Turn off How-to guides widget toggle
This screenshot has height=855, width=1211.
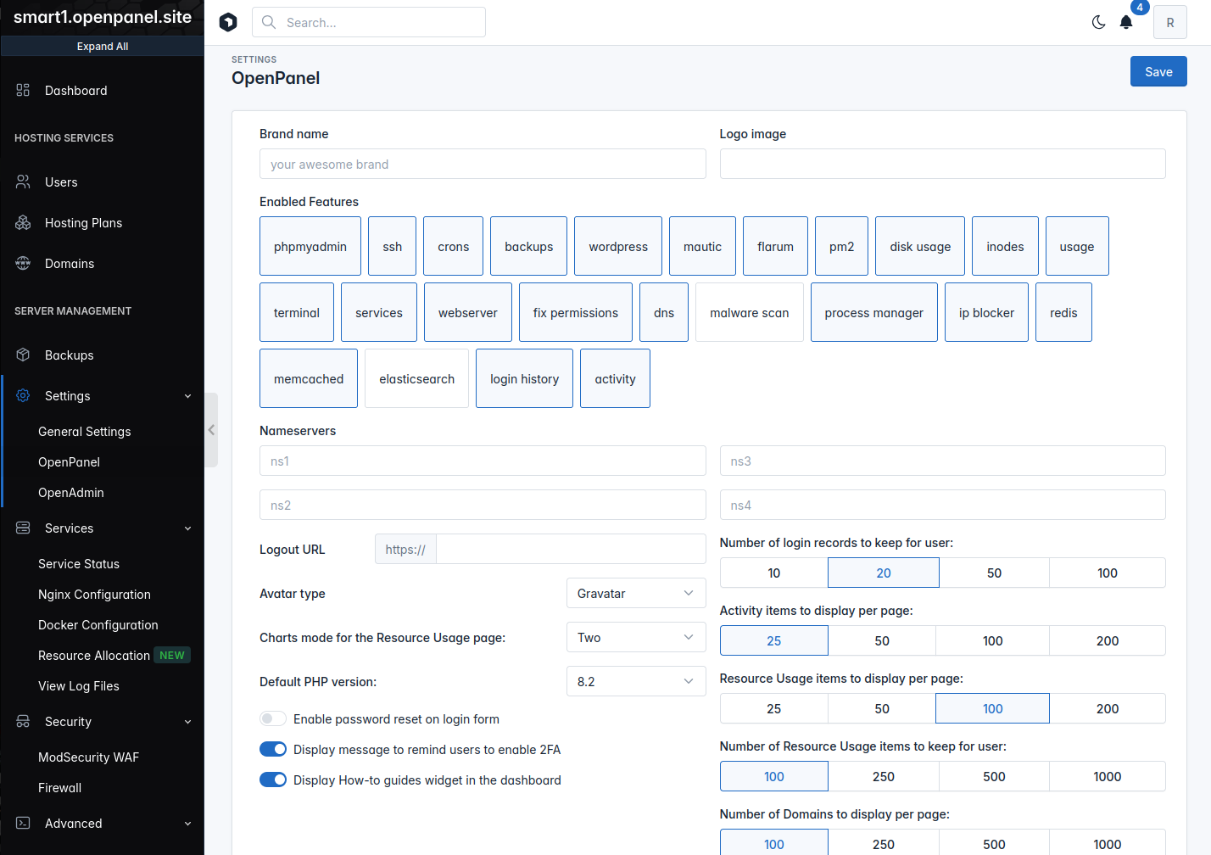[273, 780]
